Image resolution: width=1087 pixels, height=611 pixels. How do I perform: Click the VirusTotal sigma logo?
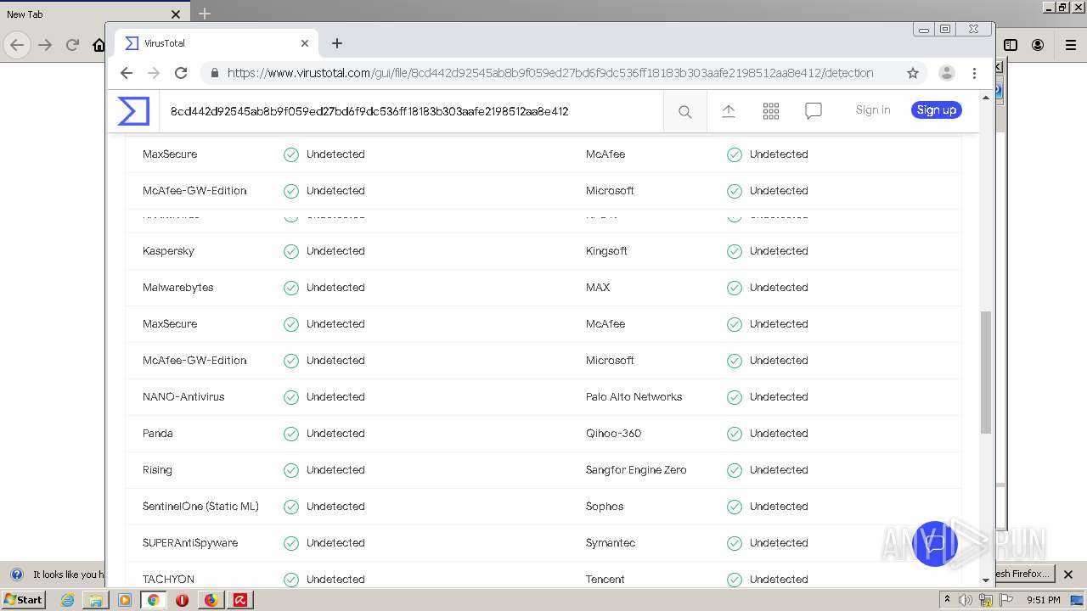coord(133,111)
